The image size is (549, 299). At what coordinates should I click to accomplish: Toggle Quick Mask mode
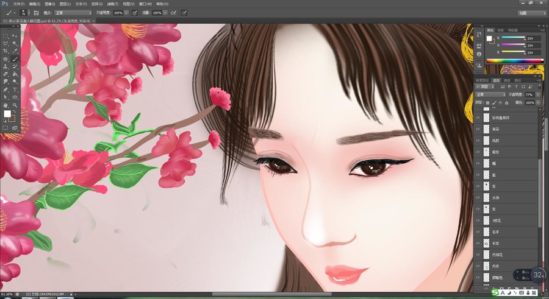pyautogui.click(x=5, y=128)
